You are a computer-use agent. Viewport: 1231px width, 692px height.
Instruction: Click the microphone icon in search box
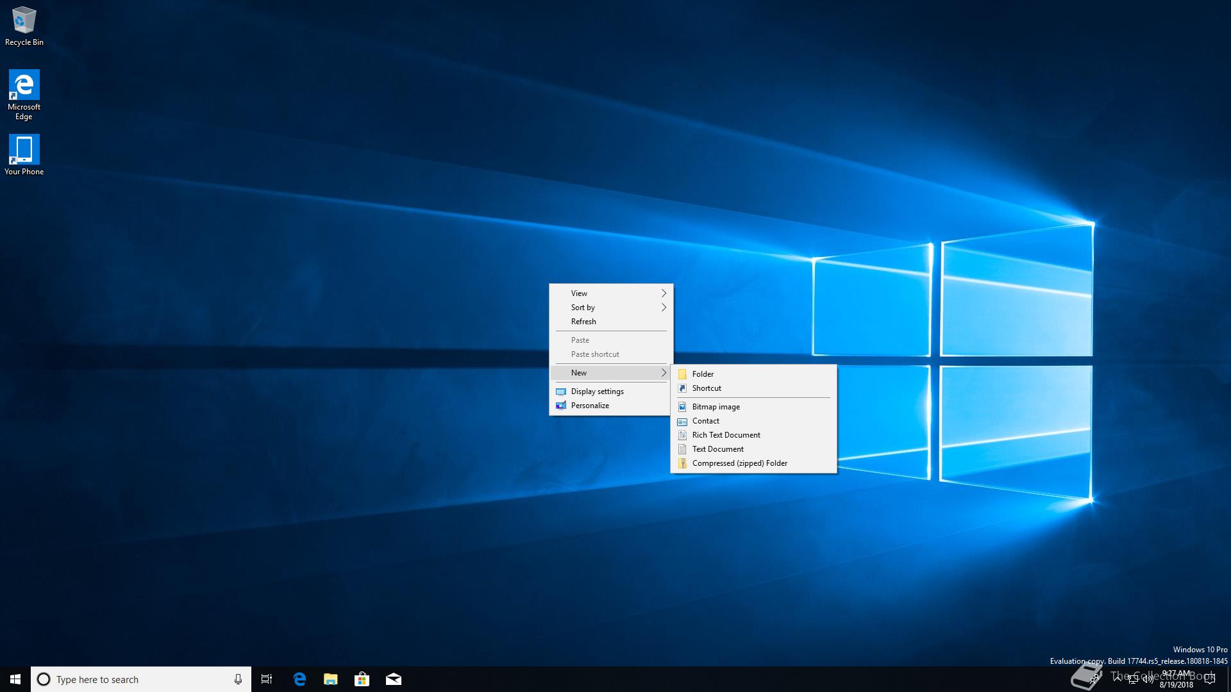238,679
